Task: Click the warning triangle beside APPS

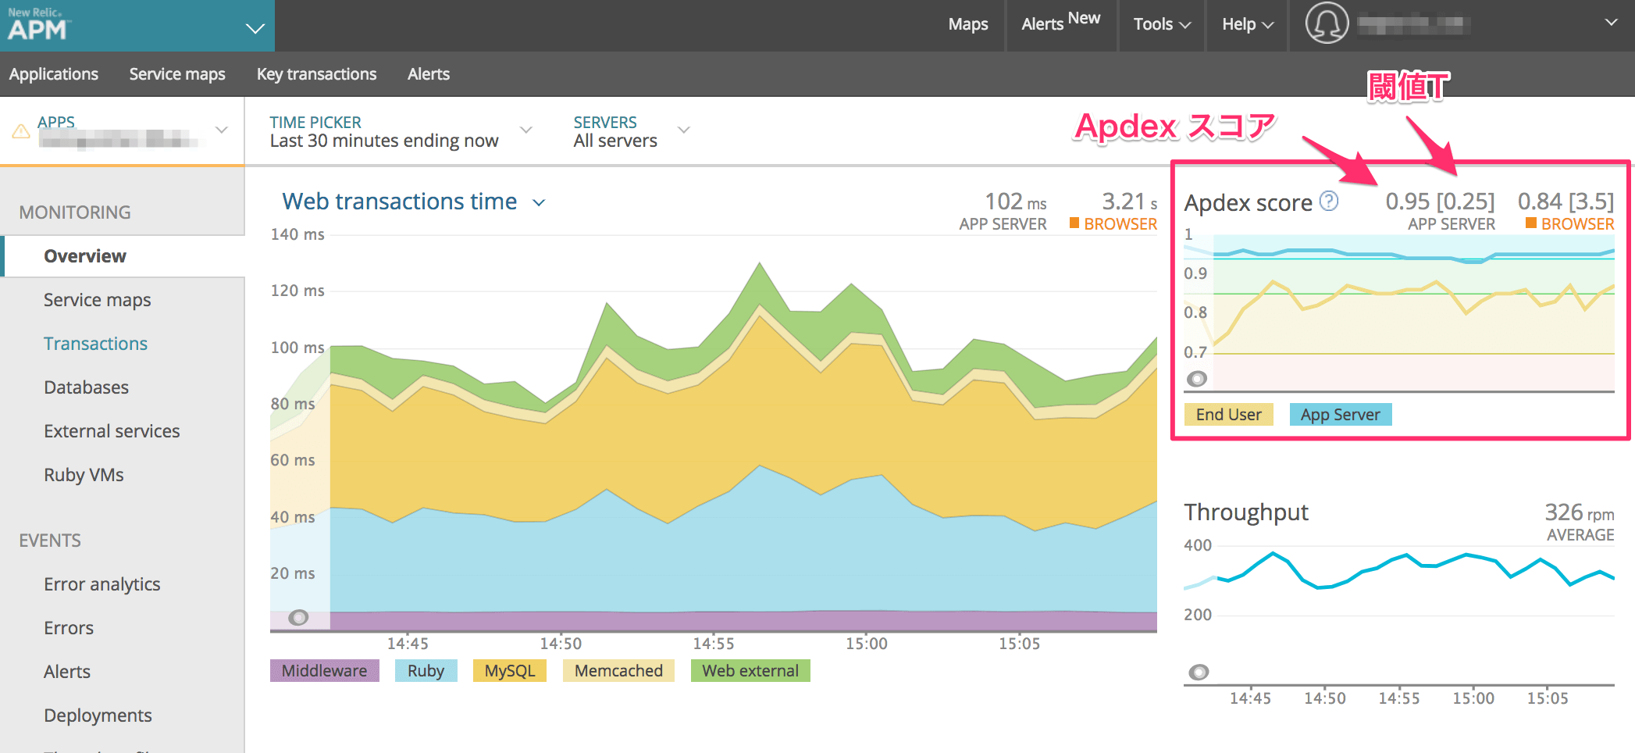Action: click(x=19, y=131)
